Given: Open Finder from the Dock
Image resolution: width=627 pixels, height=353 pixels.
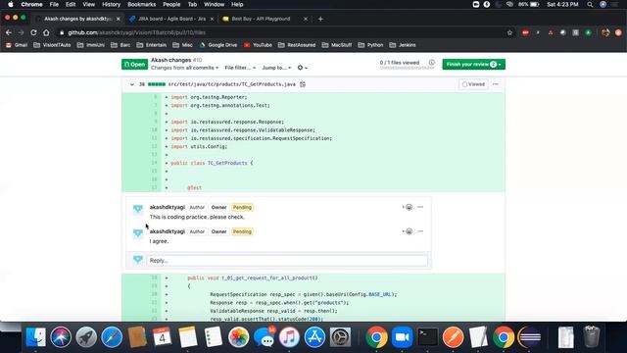Looking at the screenshot, I should pyautogui.click(x=35, y=337).
